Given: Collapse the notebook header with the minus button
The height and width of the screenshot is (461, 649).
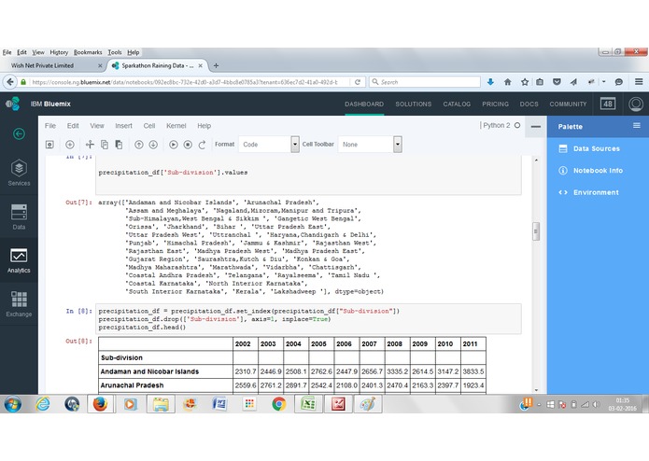Looking at the screenshot, I should 536,127.
